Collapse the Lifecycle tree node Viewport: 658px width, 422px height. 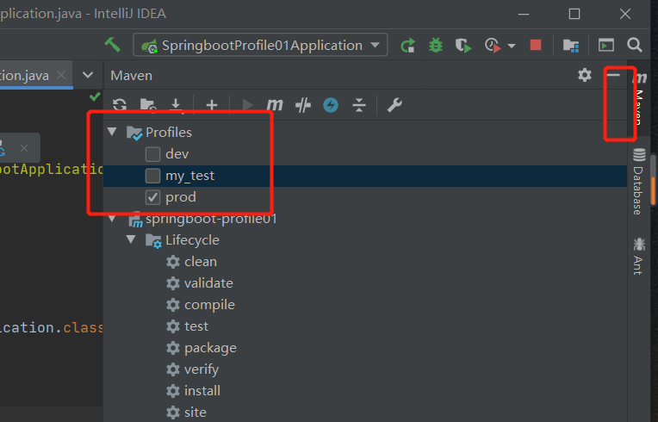coord(131,239)
